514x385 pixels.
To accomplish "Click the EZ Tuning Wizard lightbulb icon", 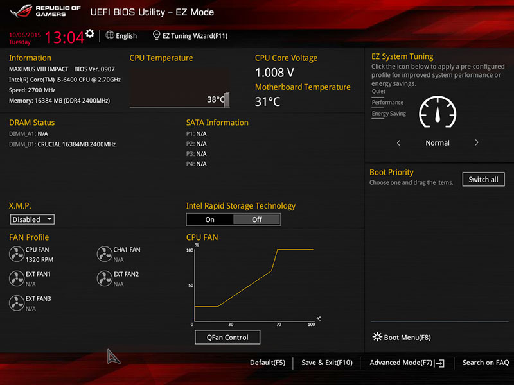I will click(x=156, y=35).
